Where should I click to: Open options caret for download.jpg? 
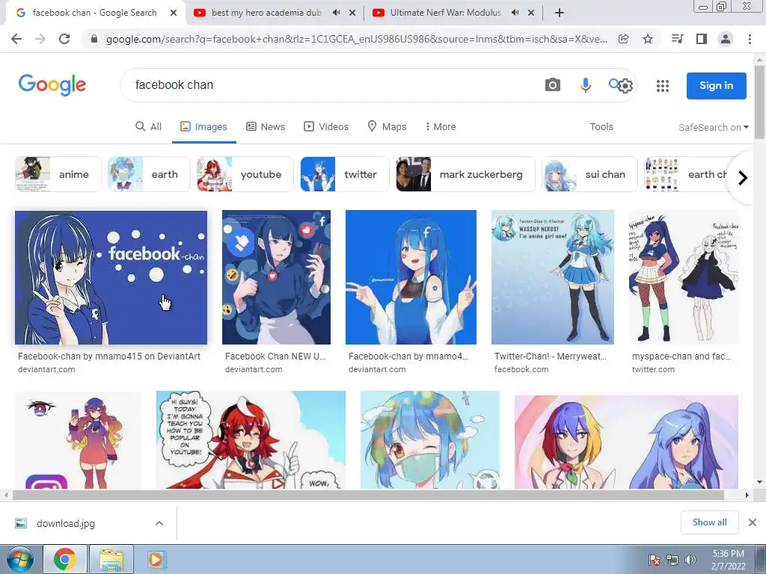pyautogui.click(x=159, y=523)
